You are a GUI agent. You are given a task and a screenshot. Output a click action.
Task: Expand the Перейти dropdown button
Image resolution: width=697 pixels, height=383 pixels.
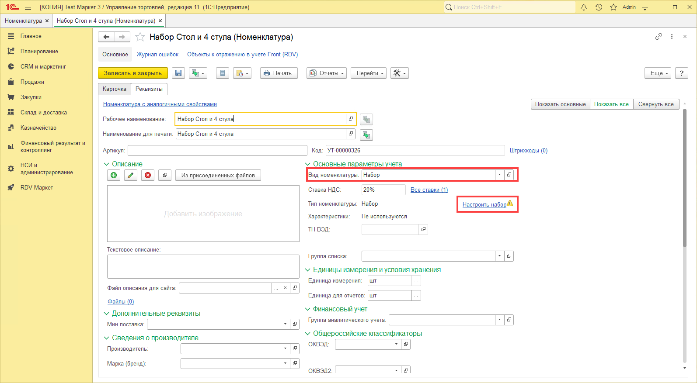(x=369, y=73)
